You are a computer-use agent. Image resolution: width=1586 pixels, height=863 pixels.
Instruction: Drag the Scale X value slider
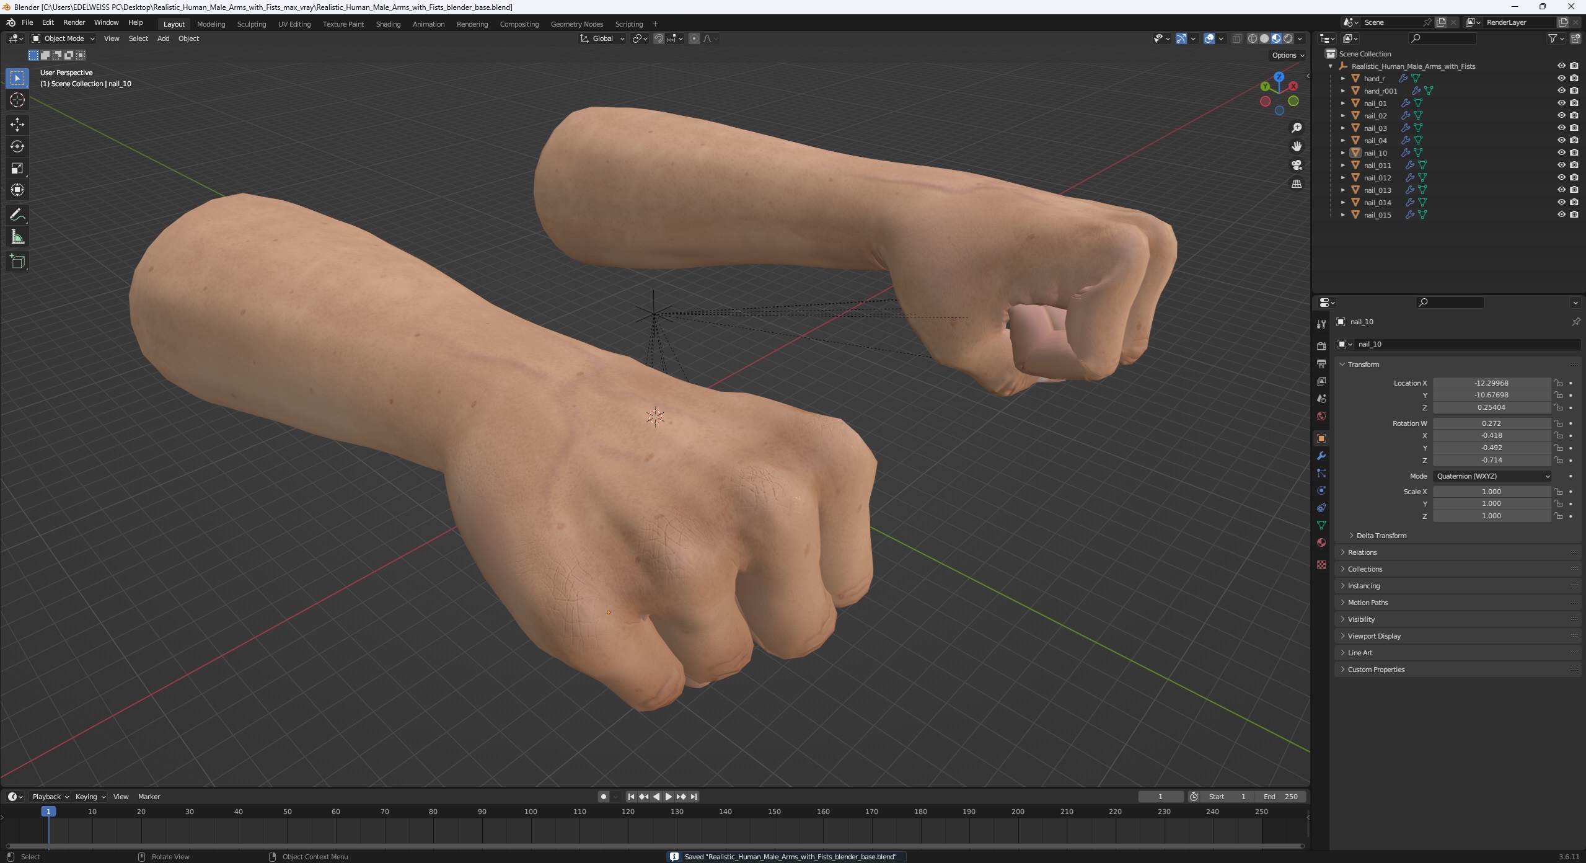click(1491, 490)
